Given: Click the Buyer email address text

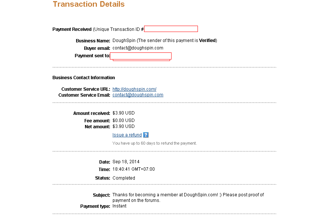Looking at the screenshot, I should [x=138, y=48].
